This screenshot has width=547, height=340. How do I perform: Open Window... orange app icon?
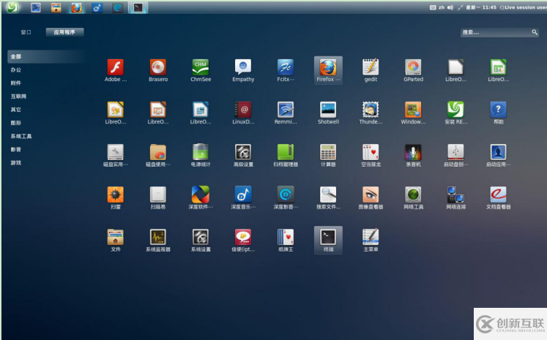pos(414,110)
